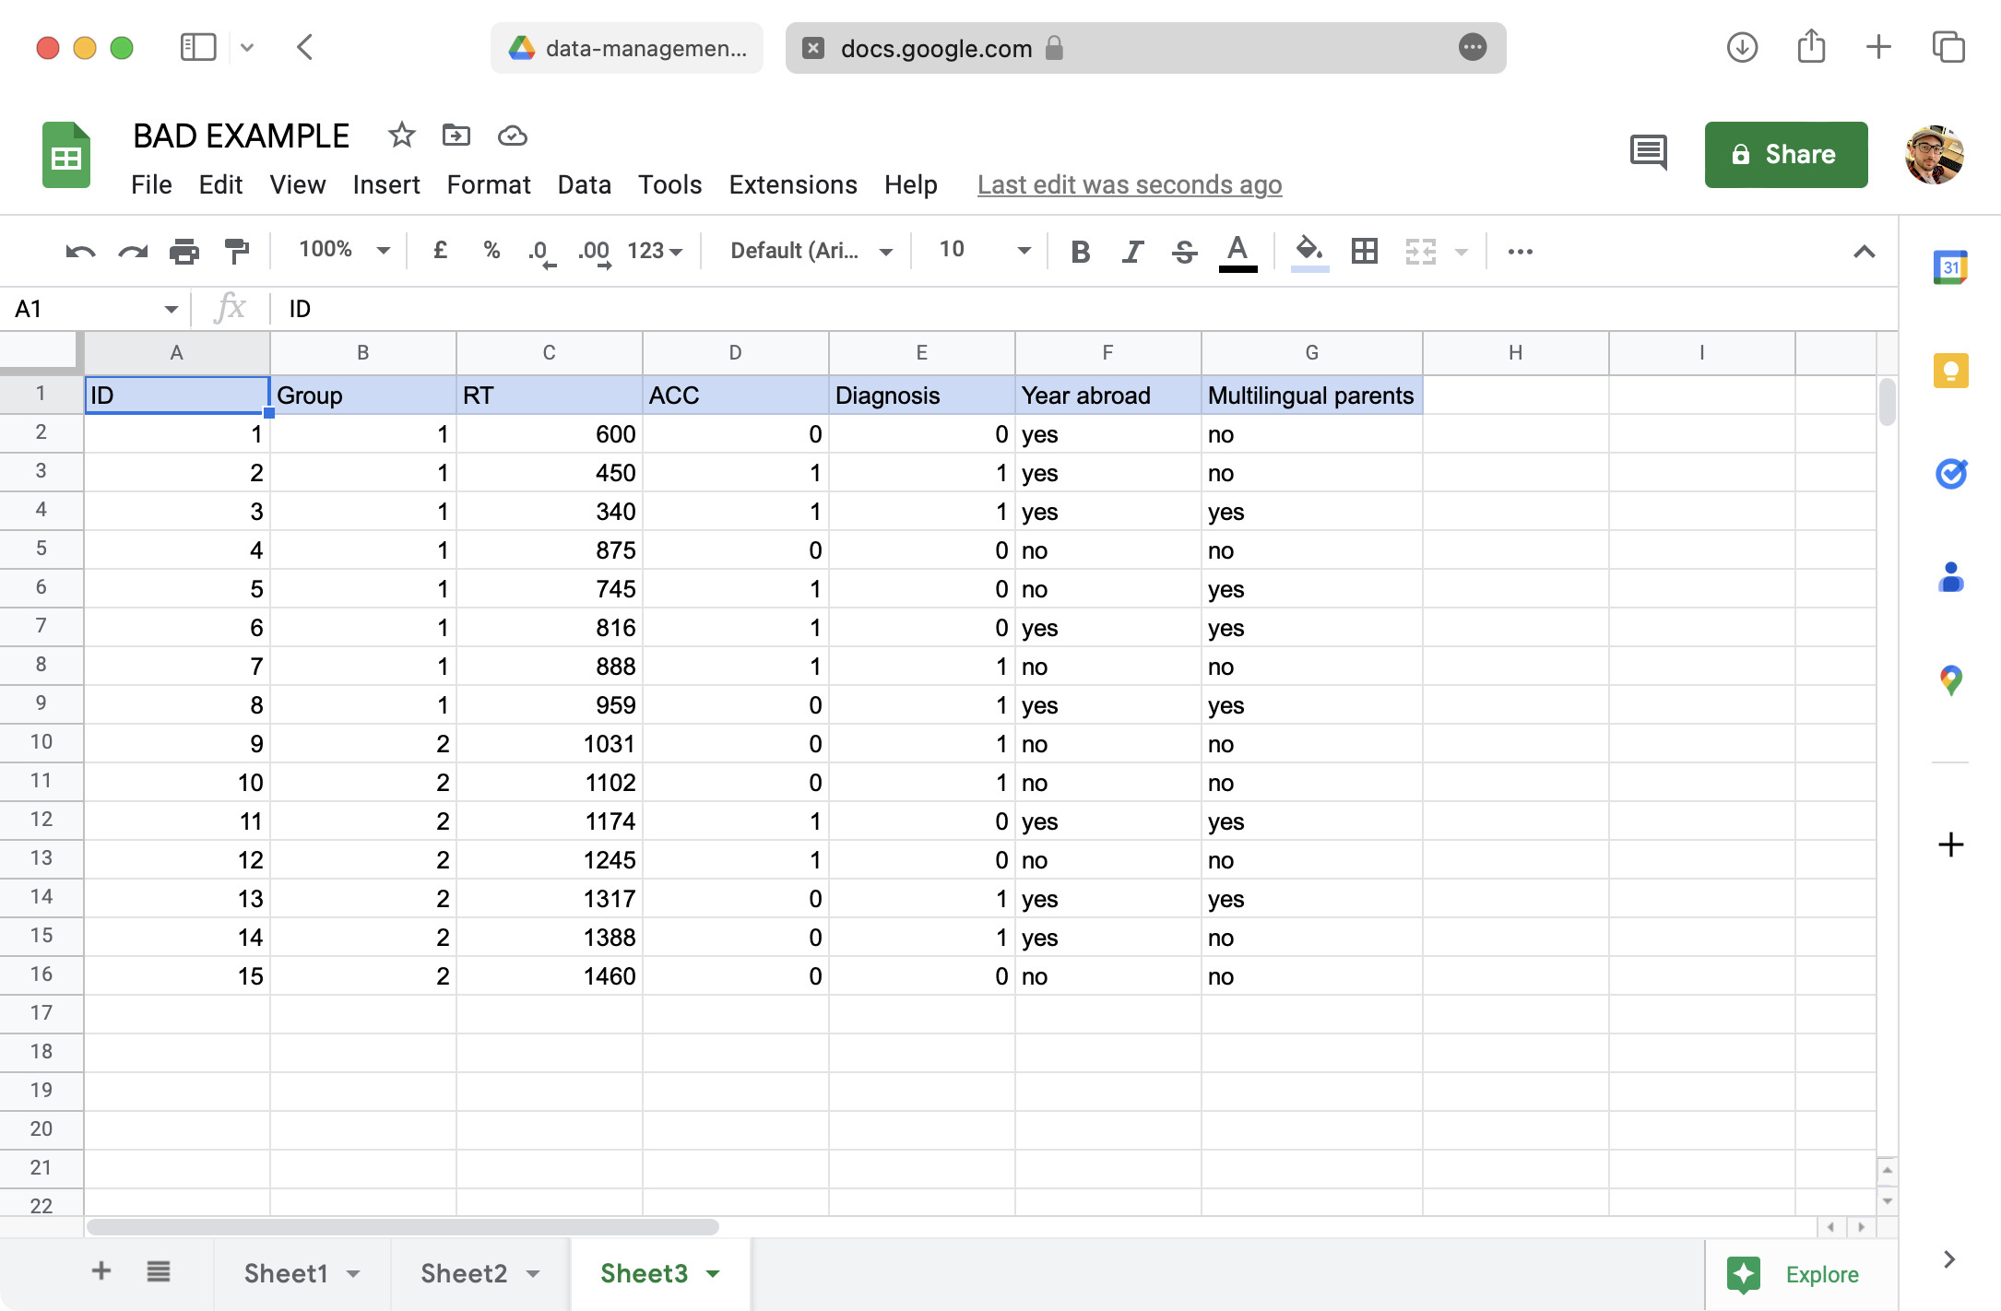Star the BAD EXAMPLE document
The image size is (2001, 1311).
[401, 136]
